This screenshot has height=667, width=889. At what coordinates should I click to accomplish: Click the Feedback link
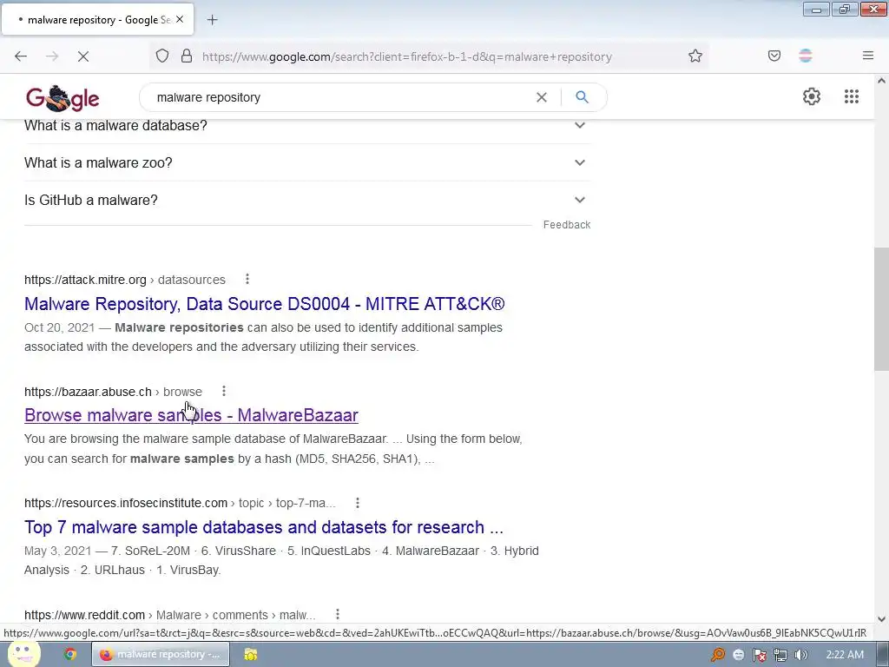(x=566, y=225)
